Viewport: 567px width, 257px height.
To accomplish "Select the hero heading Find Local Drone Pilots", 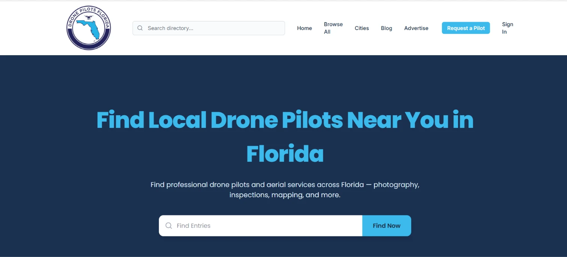I will (x=285, y=137).
